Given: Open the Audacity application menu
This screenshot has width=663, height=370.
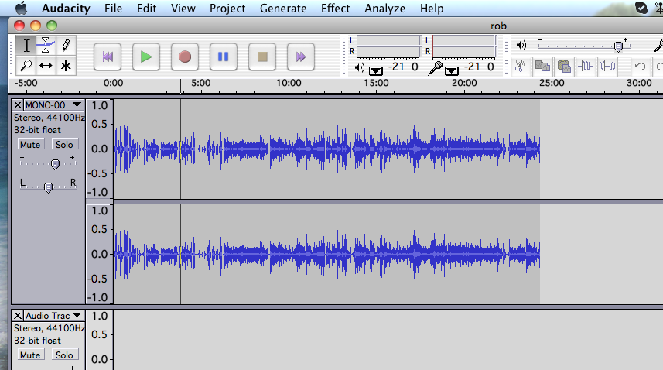Looking at the screenshot, I should pyautogui.click(x=66, y=8).
